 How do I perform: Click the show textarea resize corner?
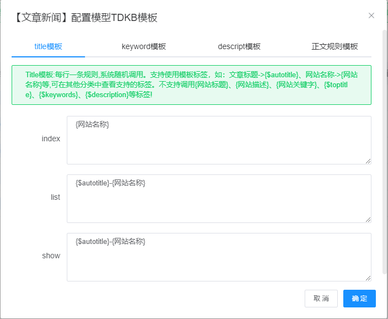(x=368, y=278)
